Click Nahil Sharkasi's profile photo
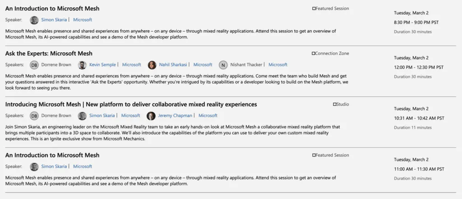This screenshot has width=462, height=199. click(152, 65)
